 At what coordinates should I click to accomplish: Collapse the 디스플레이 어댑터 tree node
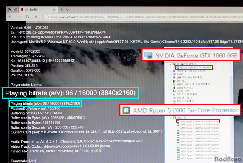point(171,64)
